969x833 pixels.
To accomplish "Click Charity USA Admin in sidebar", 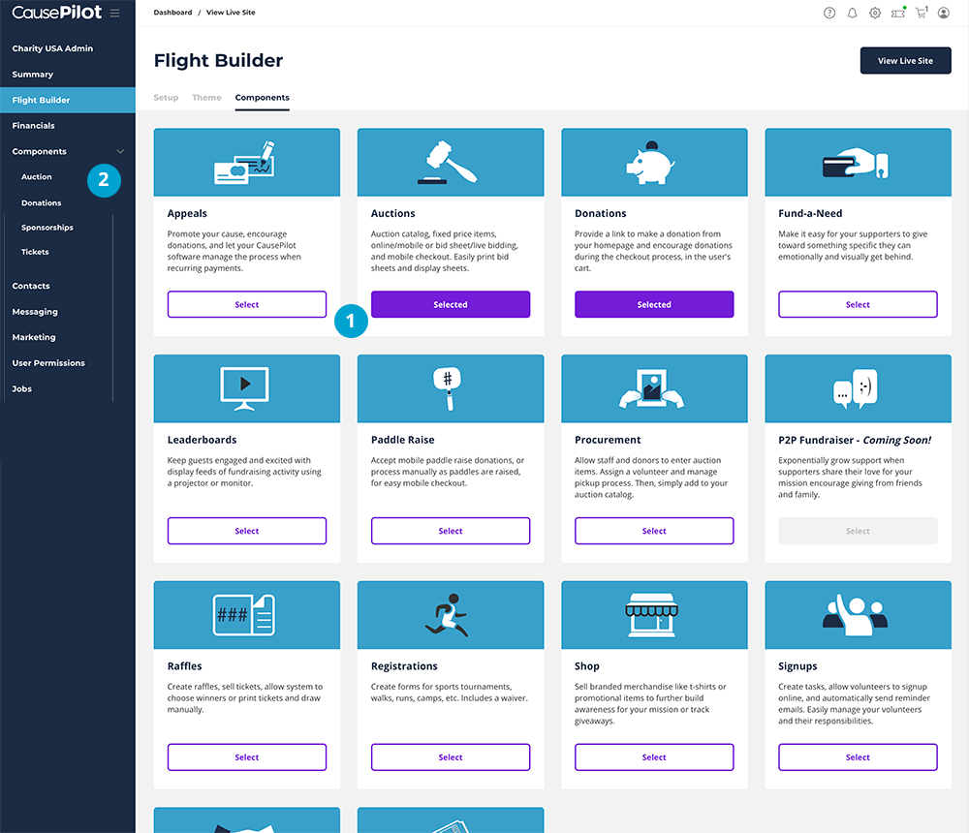I will click(52, 48).
